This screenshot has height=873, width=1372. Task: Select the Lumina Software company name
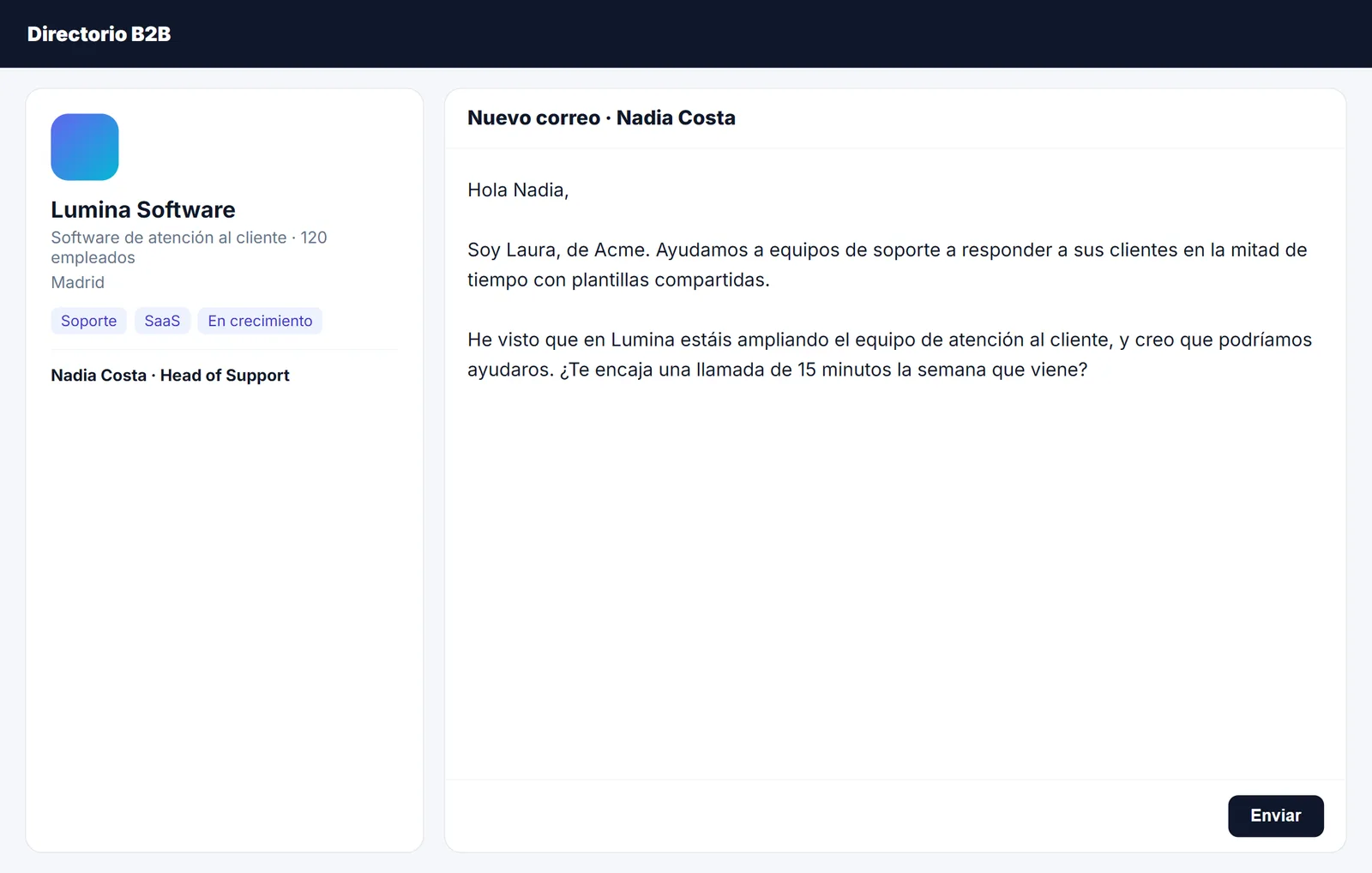[x=142, y=209]
